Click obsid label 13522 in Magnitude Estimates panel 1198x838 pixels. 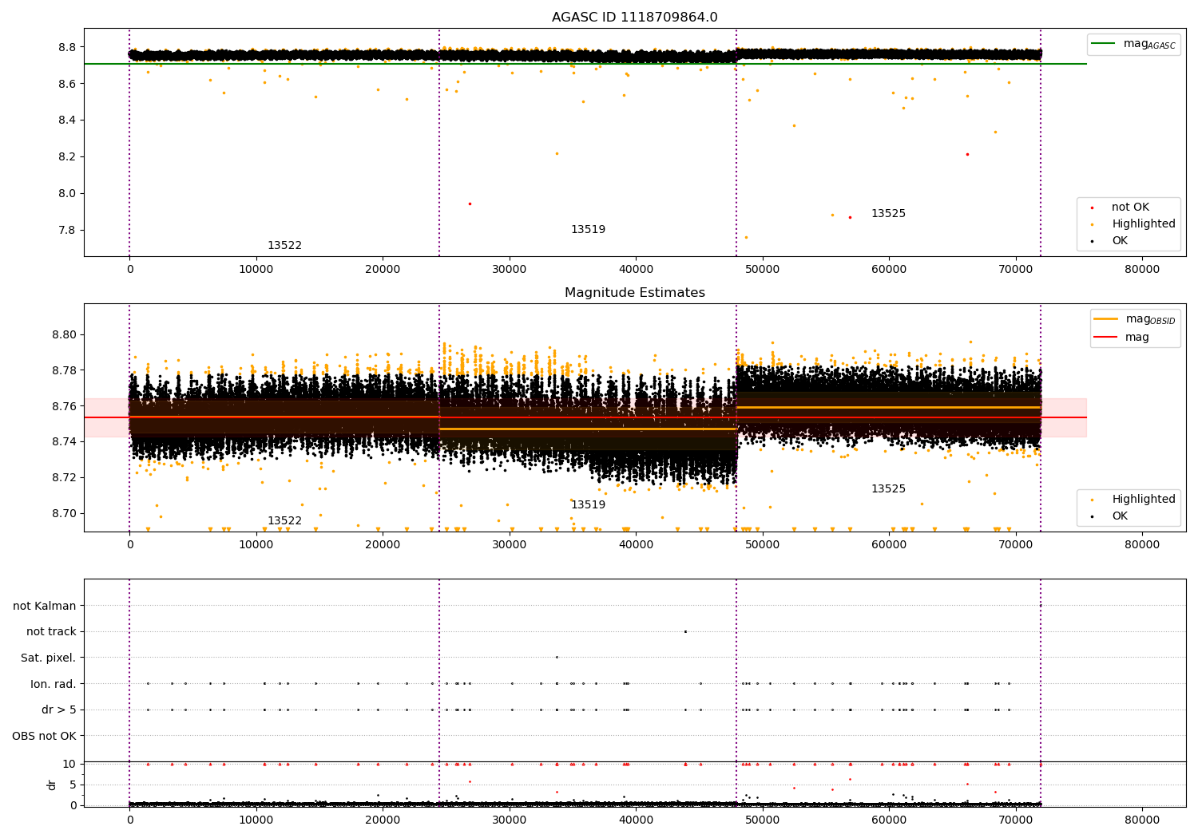tap(284, 521)
